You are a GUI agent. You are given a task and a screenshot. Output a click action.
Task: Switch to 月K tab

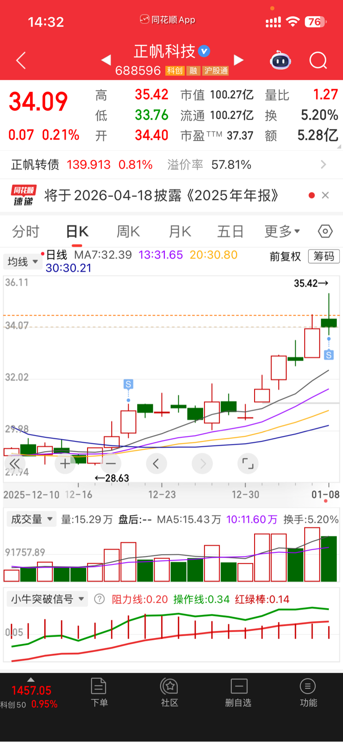coord(180,231)
